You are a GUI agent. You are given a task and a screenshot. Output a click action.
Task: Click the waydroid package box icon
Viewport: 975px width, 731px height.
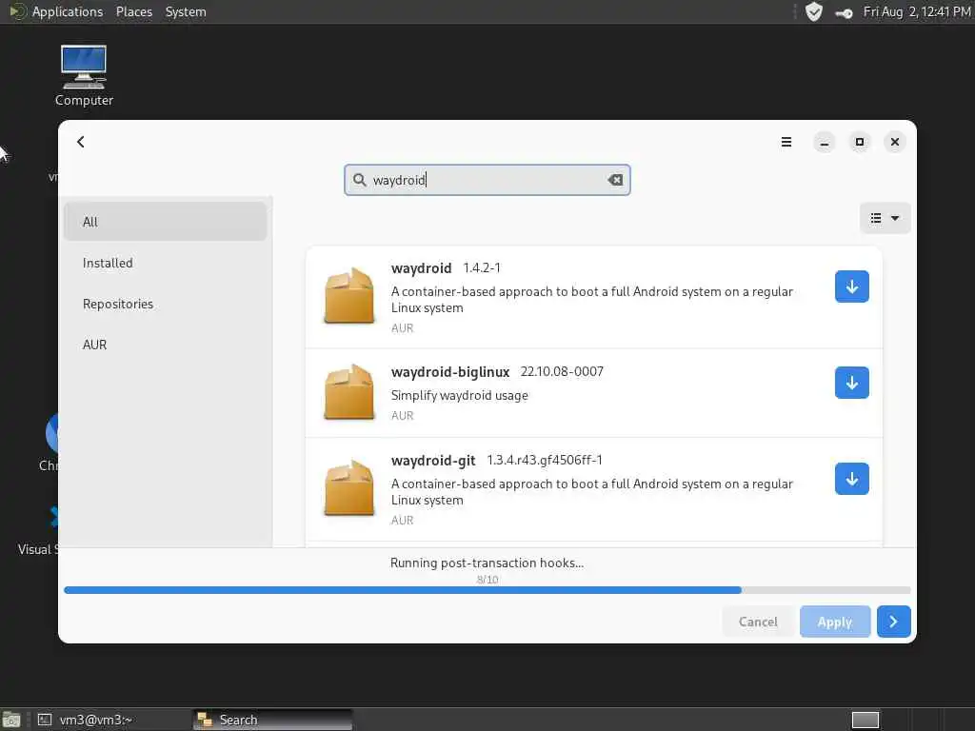[348, 296]
